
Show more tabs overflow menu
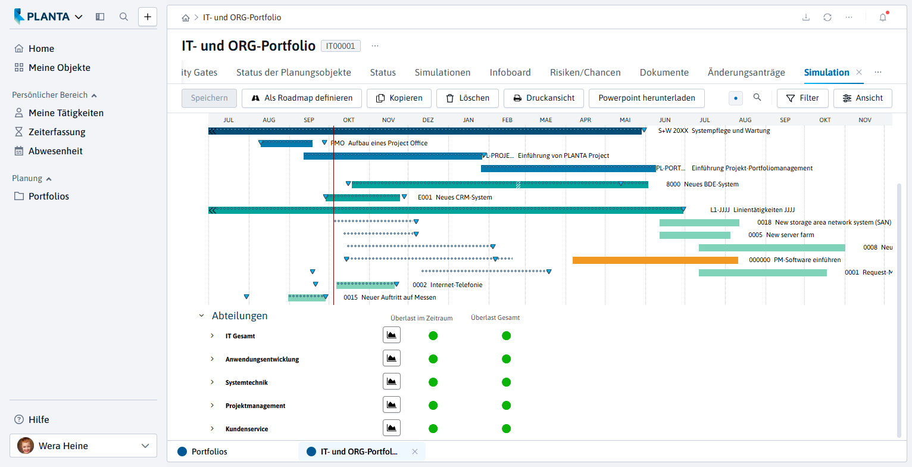[878, 72]
